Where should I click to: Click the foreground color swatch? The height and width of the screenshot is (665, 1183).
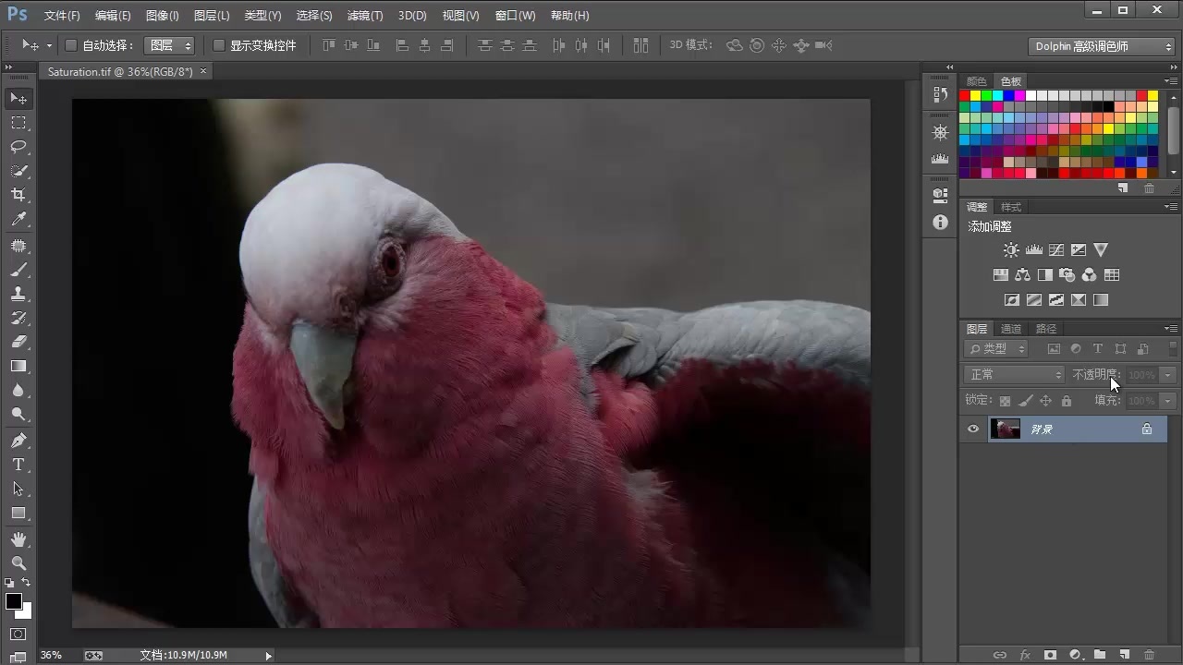pos(13,602)
